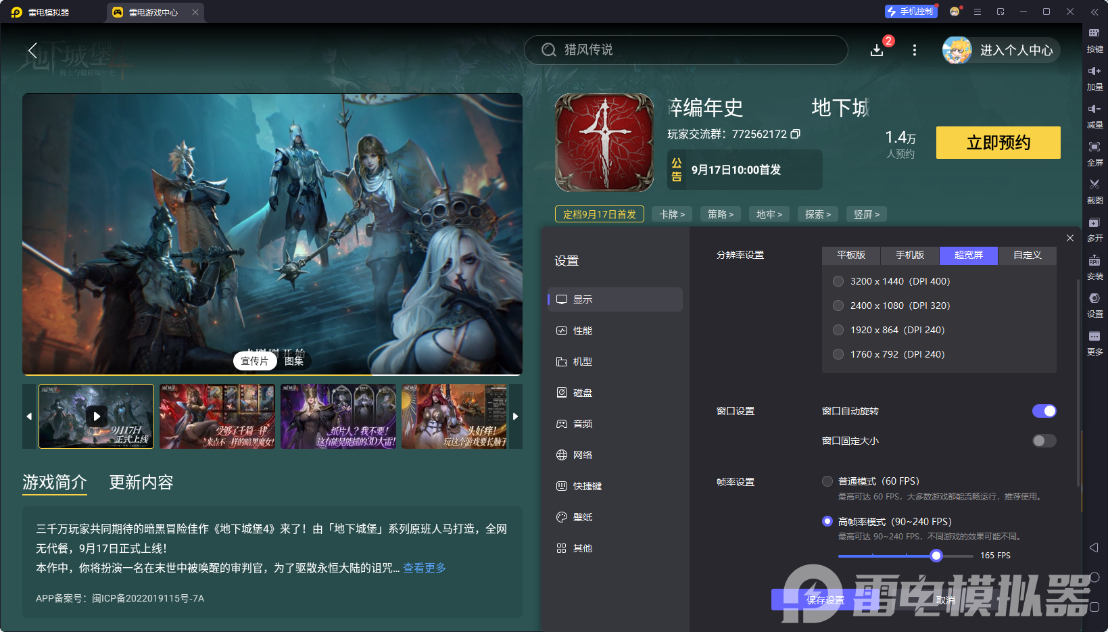This screenshot has width=1108, height=632.
Task: Close the settings dialog with X
Action: [x=1070, y=238]
